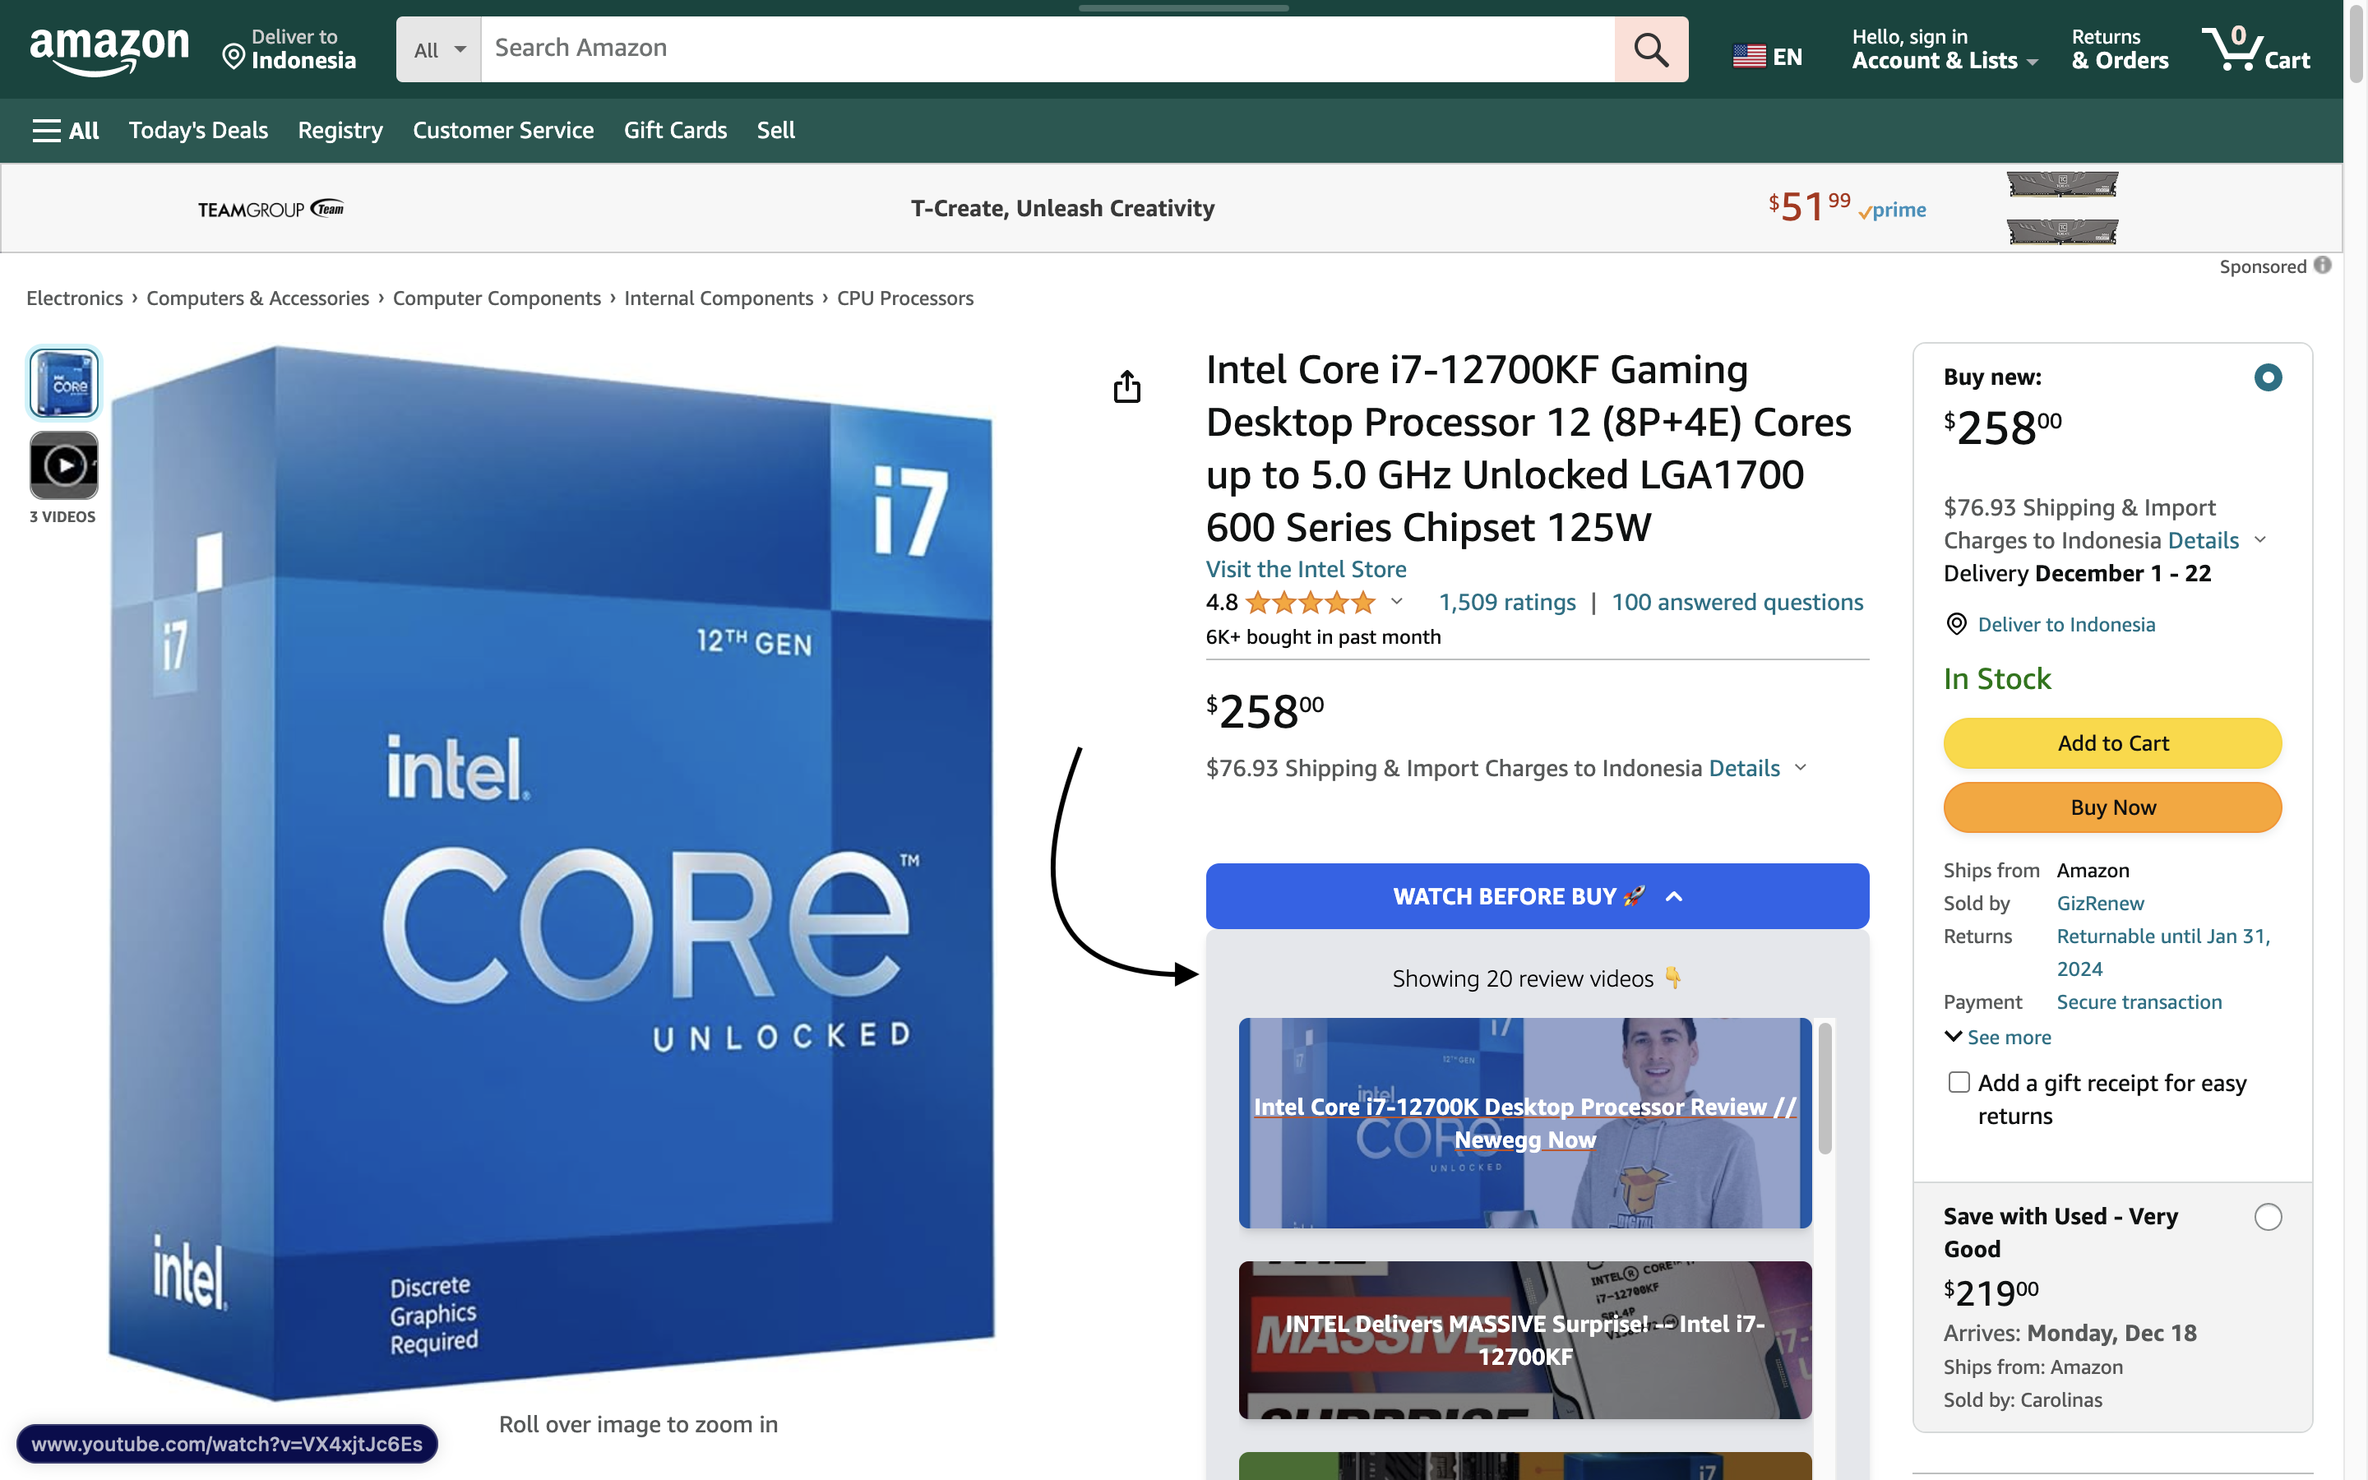The width and height of the screenshot is (2368, 1480).
Task: Select the Buy new radio option
Action: (2267, 378)
